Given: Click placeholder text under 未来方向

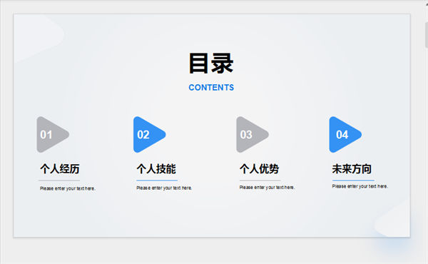Looking at the screenshot, I should (x=360, y=186).
